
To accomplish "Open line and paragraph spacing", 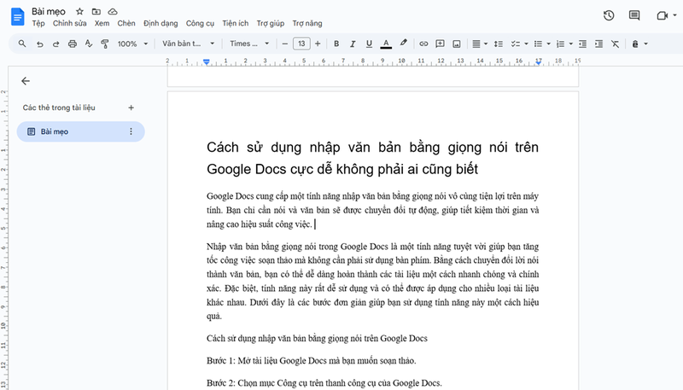I will click(x=499, y=44).
